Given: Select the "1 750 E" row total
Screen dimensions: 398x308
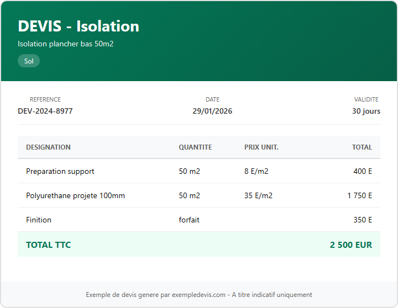Looking at the screenshot, I should [360, 195].
